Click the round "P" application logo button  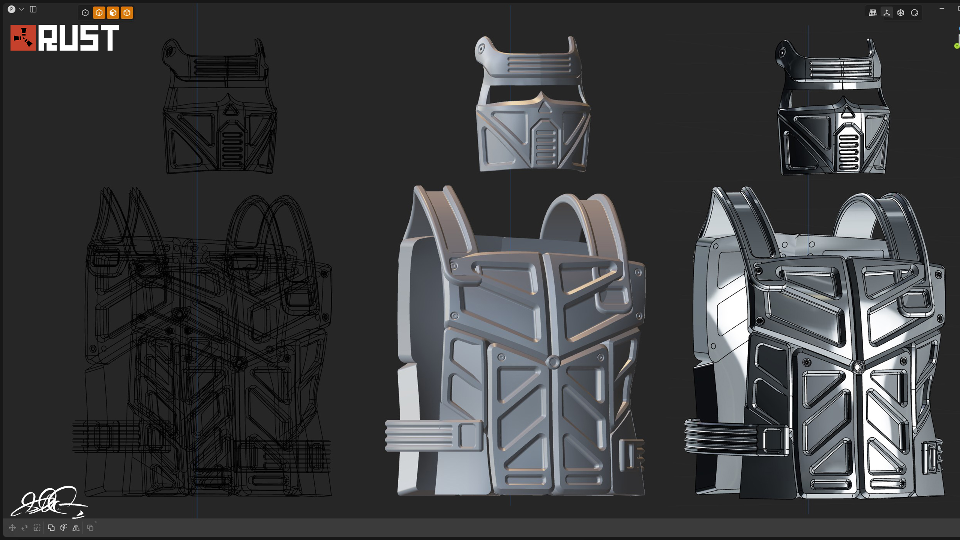point(12,9)
